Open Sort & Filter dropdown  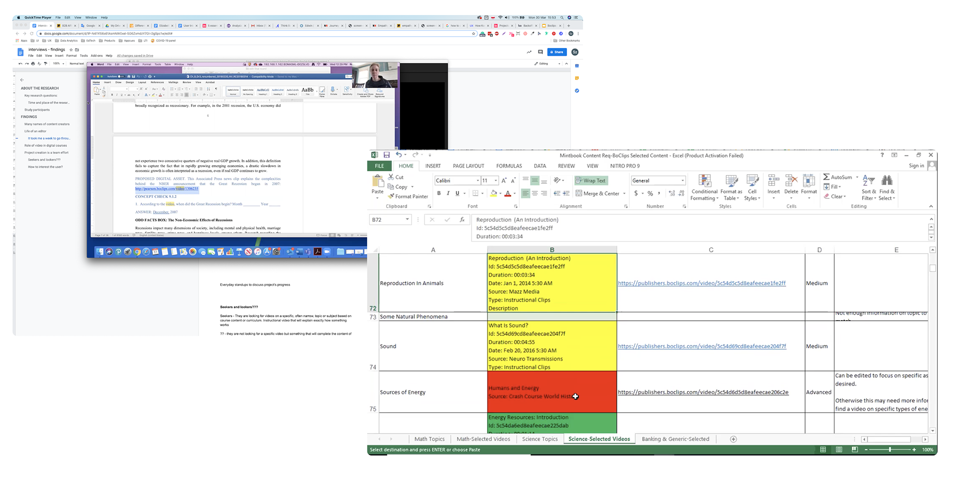coord(870,187)
